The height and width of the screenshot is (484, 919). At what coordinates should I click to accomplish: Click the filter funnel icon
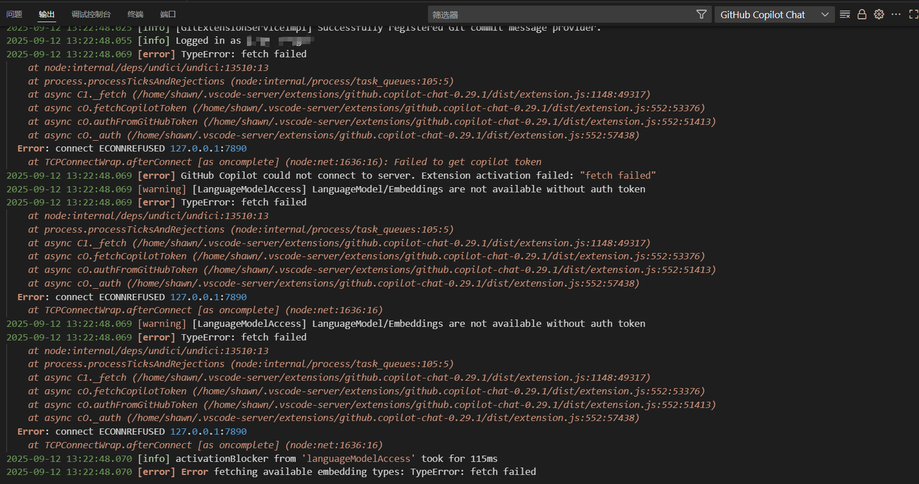(x=701, y=14)
